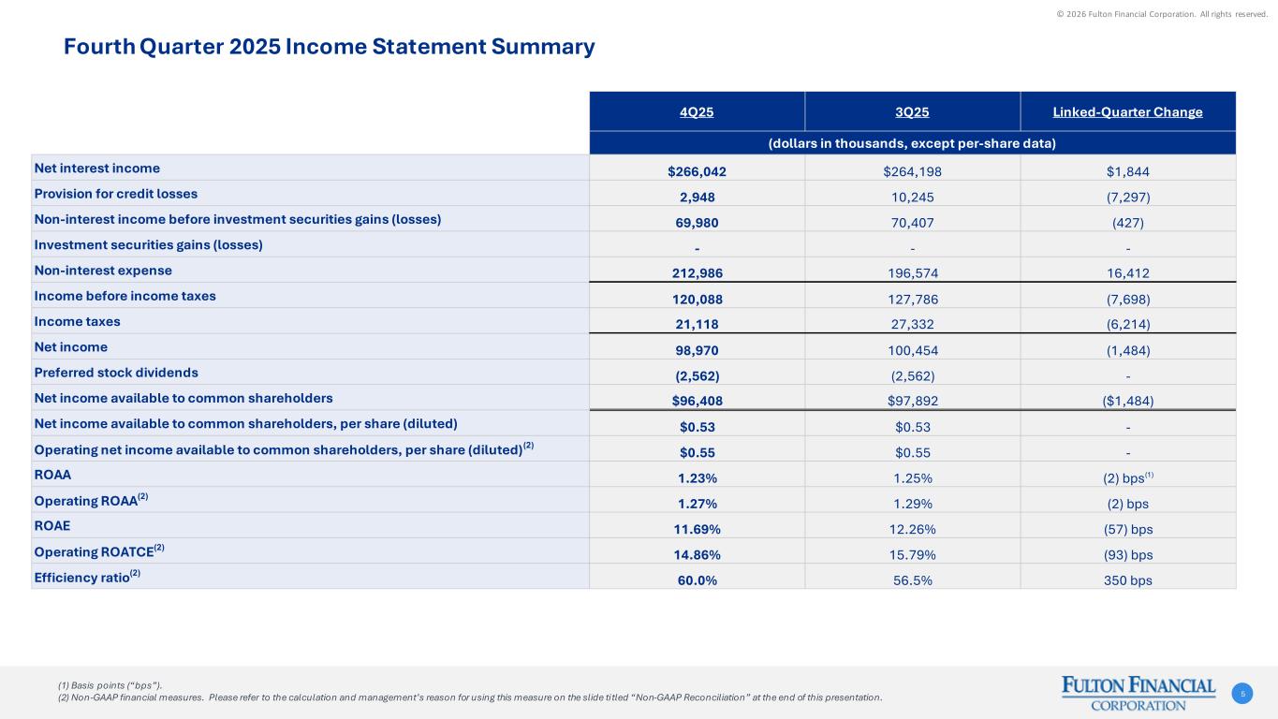Select the 3Q25 column header

[x=912, y=112]
